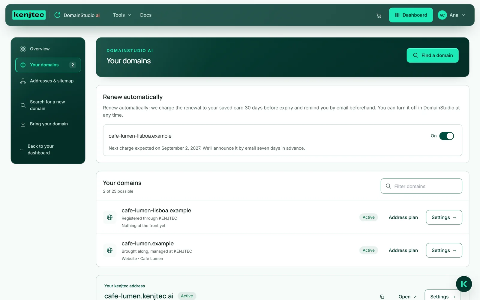480x300 pixels.
Task: Expand the Tools dropdown menu
Action: [122, 15]
